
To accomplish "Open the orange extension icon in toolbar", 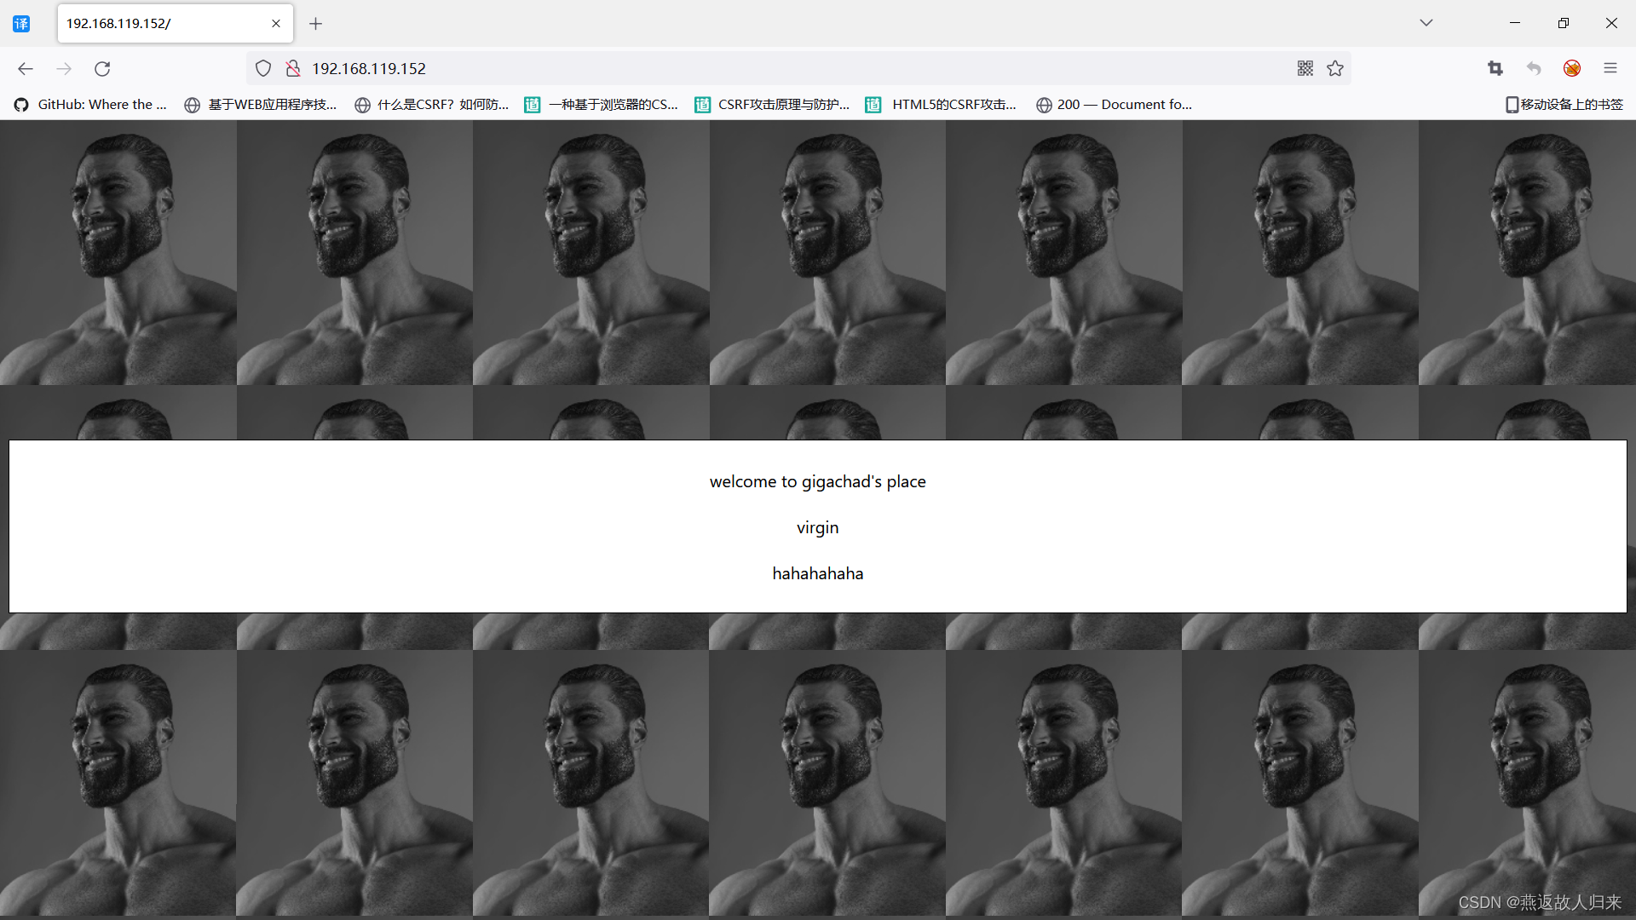I will (x=1572, y=68).
